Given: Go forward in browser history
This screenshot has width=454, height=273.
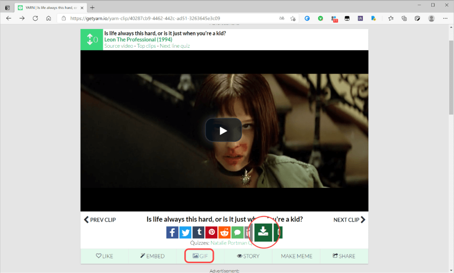Looking at the screenshot, I should 22,18.
